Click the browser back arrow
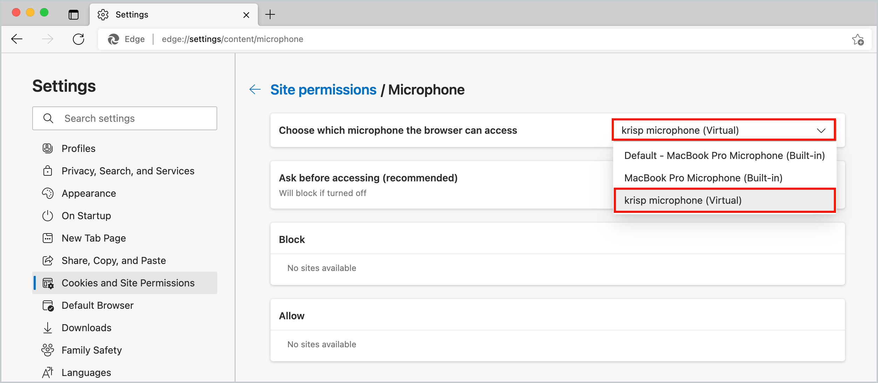The width and height of the screenshot is (878, 383). pos(17,39)
